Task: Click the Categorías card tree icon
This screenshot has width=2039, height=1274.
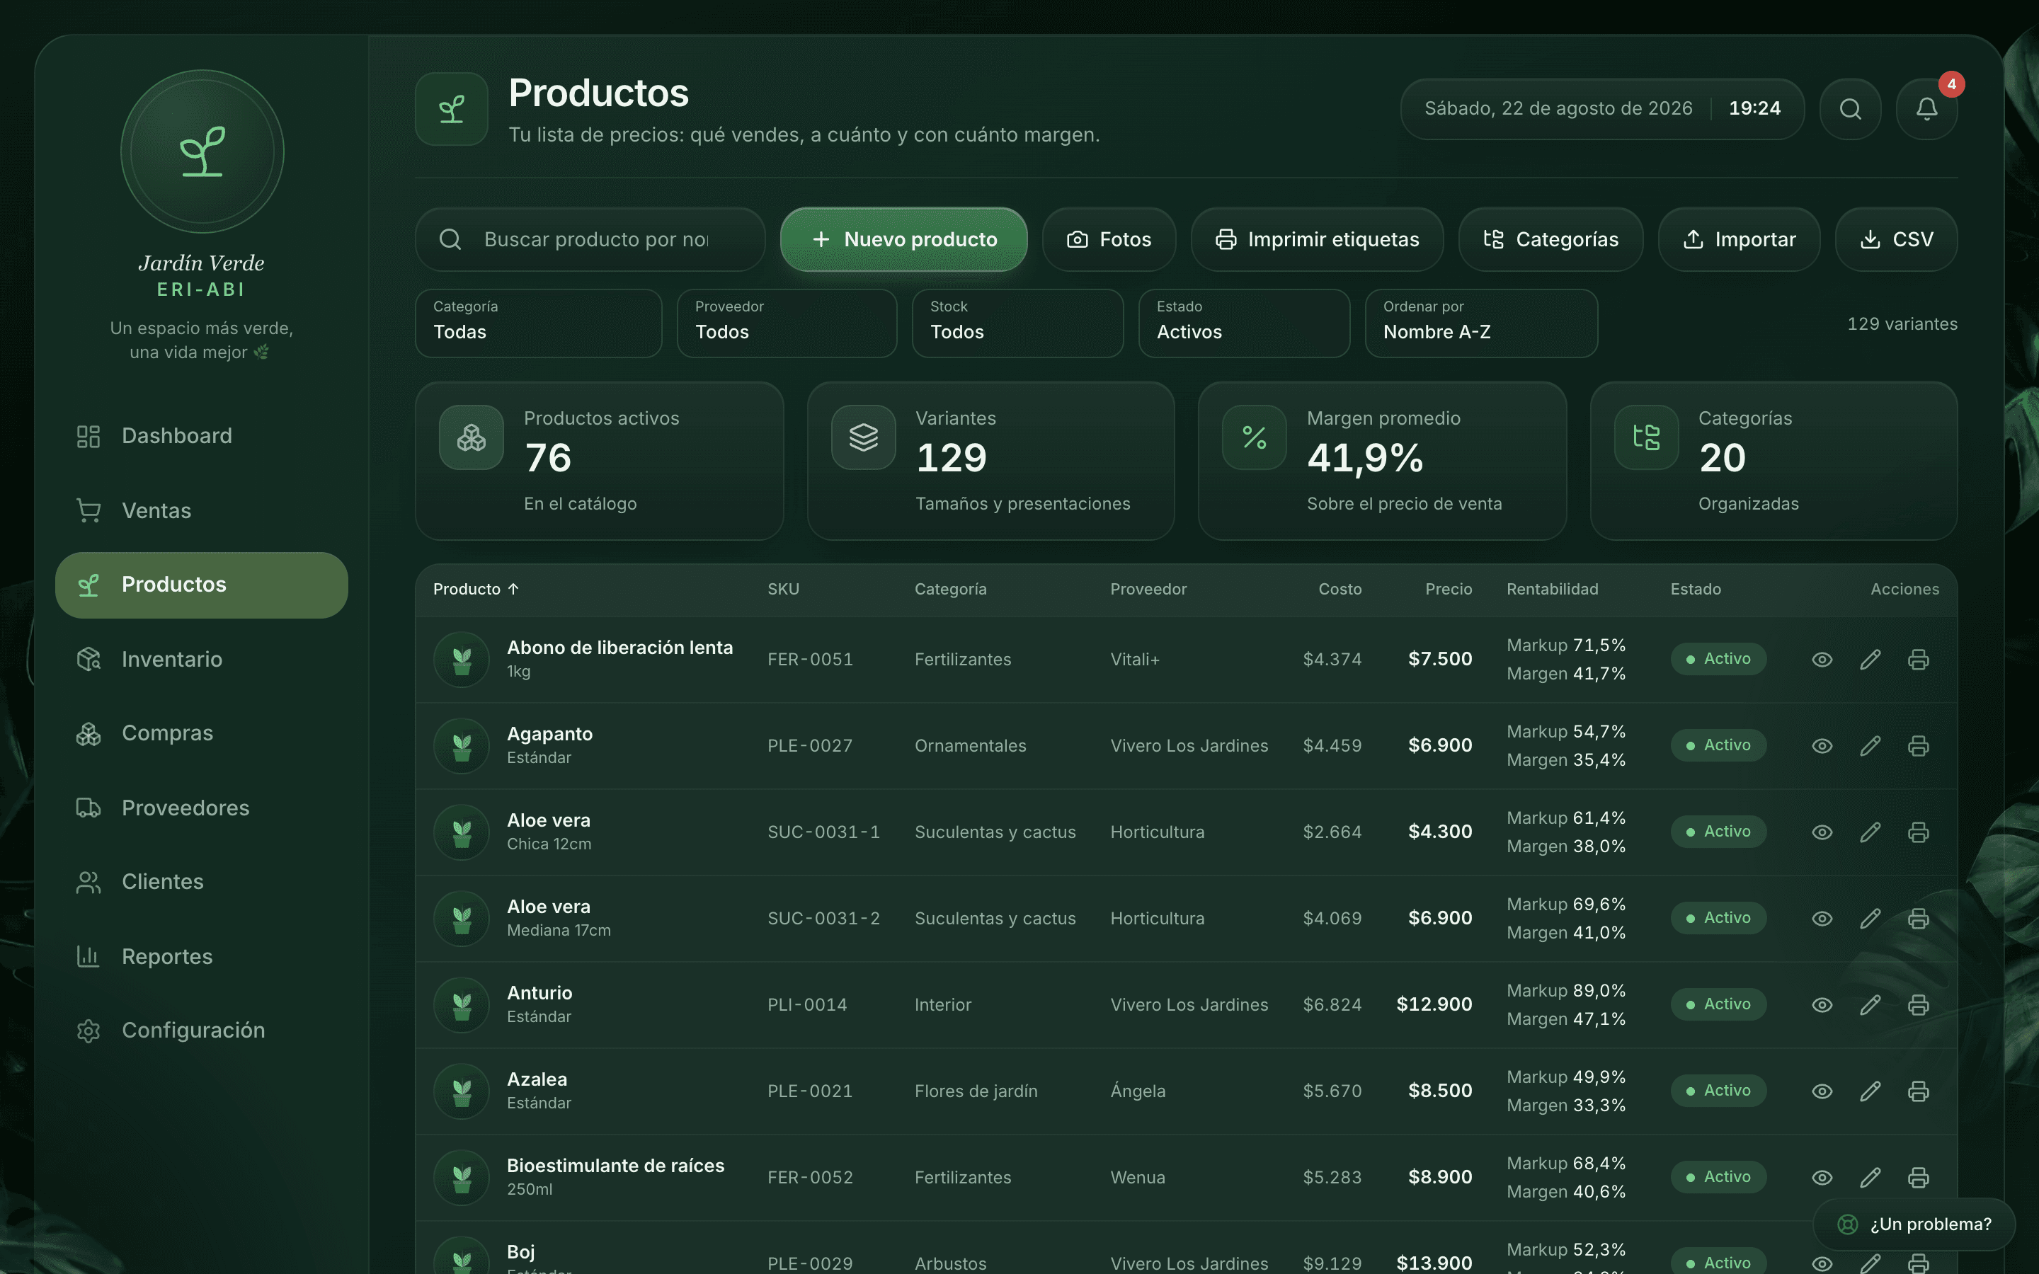Action: (x=1646, y=437)
